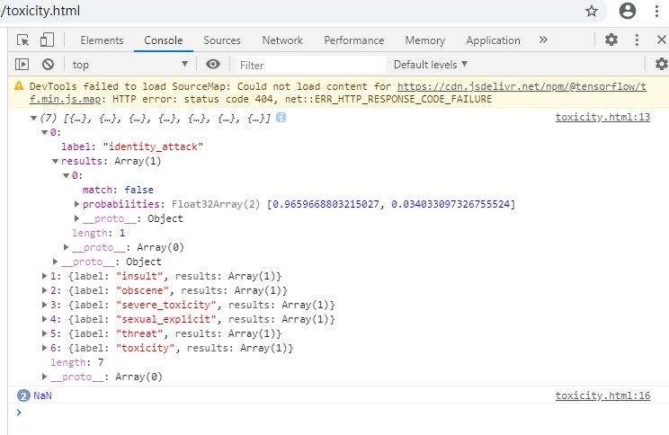Open DevTools settings gear

[611, 40]
